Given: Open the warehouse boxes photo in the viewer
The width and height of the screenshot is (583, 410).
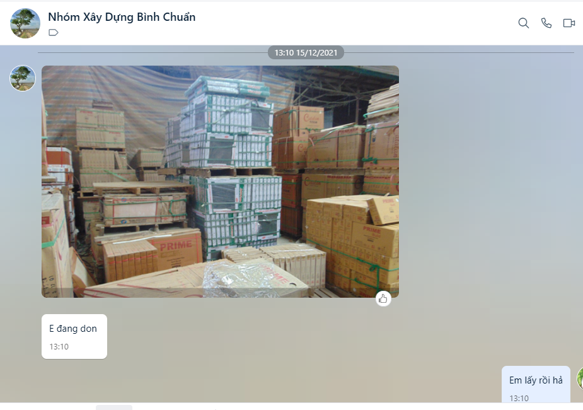Looking at the screenshot, I should tap(220, 182).
